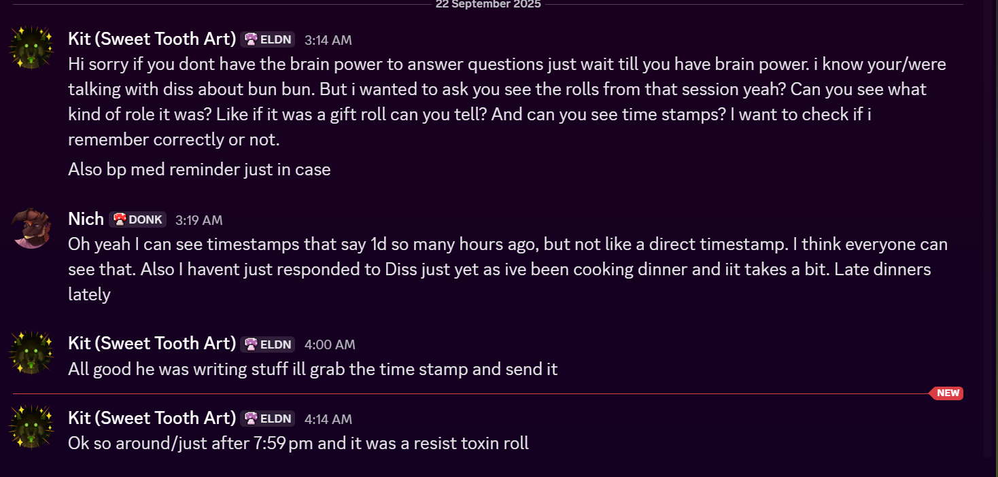This screenshot has height=477, width=998.
Task: Click the 4:14 AM timestamp
Action: [x=328, y=419]
